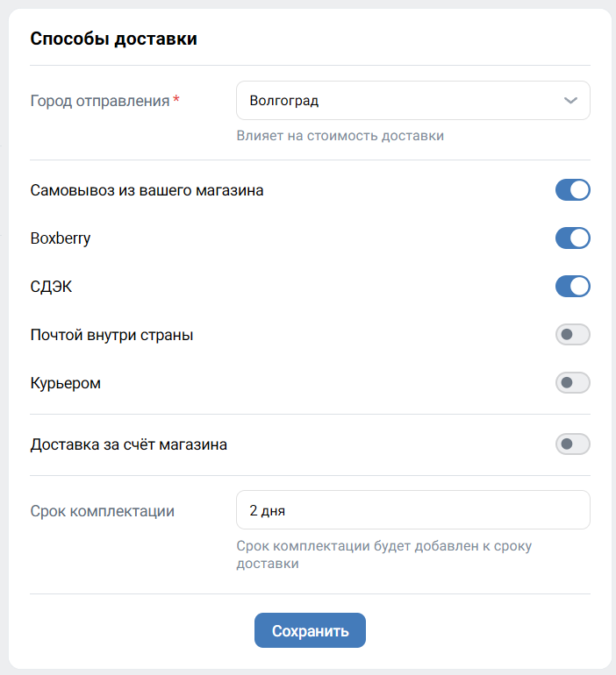The image size is (616, 675).
Task: Turn off the Boxberry delivery switch
Action: pyautogui.click(x=572, y=238)
